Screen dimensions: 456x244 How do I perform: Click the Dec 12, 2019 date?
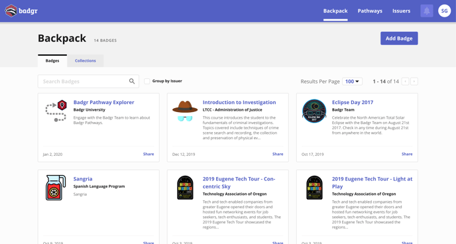[x=184, y=154]
